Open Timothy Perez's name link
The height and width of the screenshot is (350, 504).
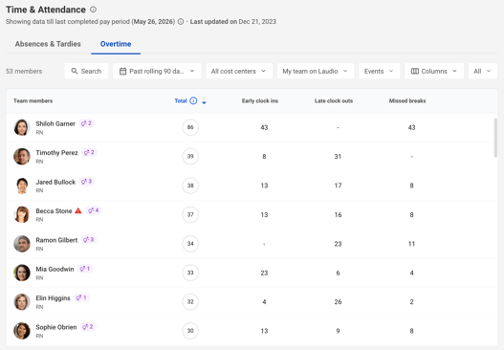(x=56, y=153)
